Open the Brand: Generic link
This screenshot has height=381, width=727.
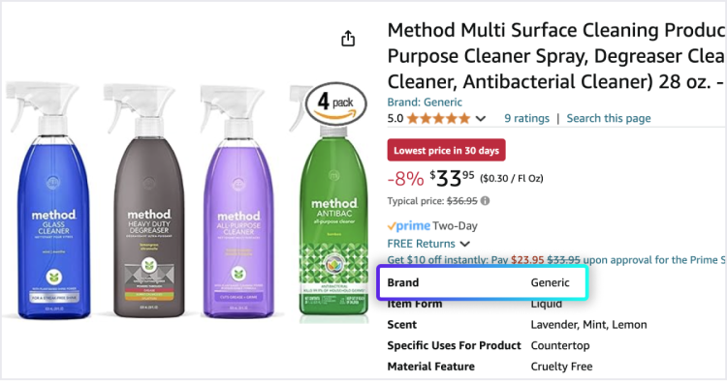click(x=425, y=103)
